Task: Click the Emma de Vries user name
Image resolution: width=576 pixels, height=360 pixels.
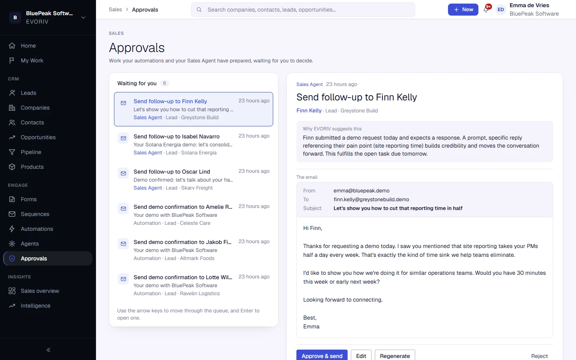Action: [529, 6]
